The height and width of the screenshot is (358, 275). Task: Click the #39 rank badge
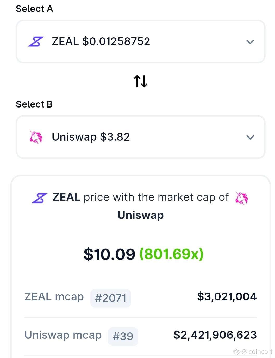click(123, 336)
